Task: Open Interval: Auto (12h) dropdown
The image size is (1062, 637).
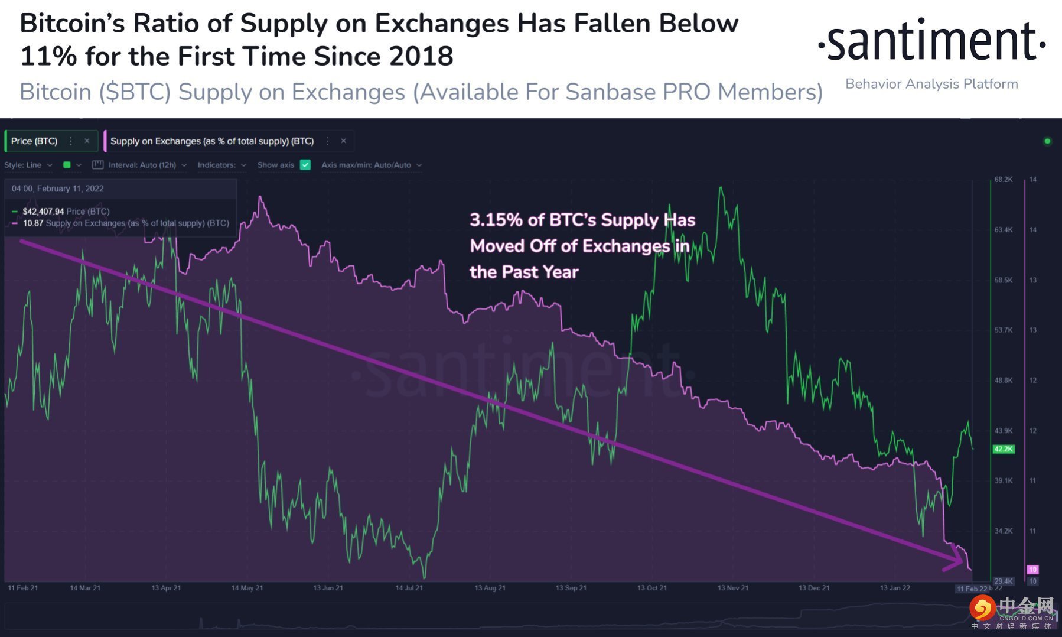Action: 147,165
